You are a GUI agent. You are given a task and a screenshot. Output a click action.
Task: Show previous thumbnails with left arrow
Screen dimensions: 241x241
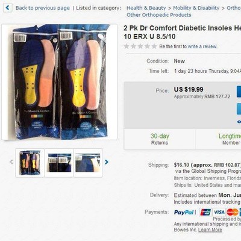(11, 162)
